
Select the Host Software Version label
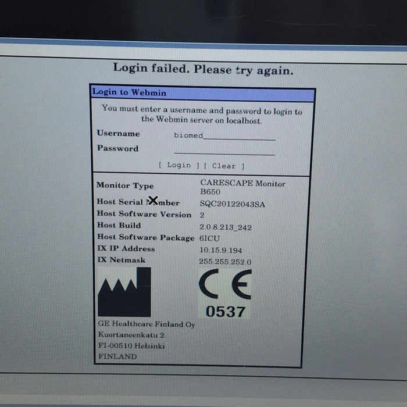(x=144, y=214)
